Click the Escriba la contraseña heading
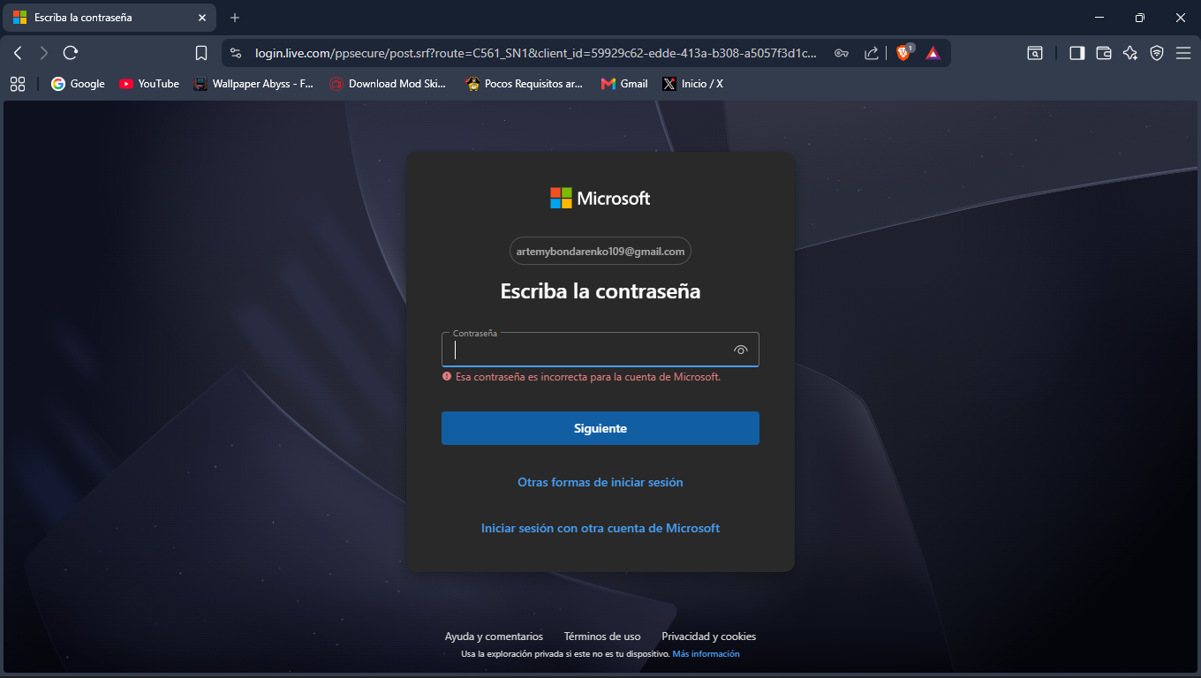The height and width of the screenshot is (678, 1201). pos(600,291)
